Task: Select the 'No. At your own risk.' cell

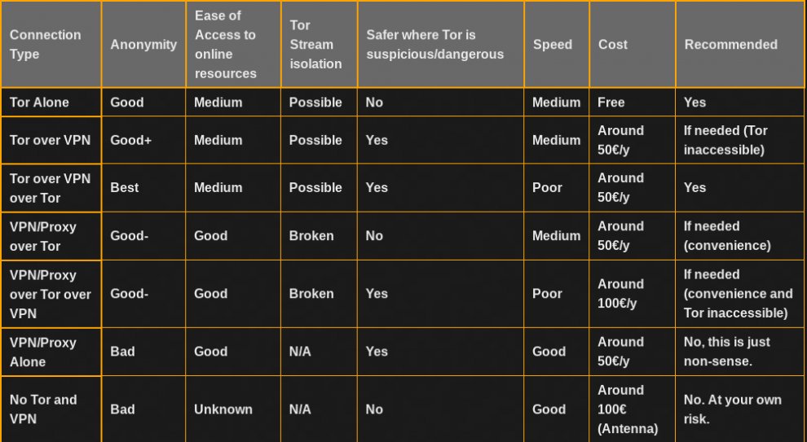Action: click(x=739, y=409)
